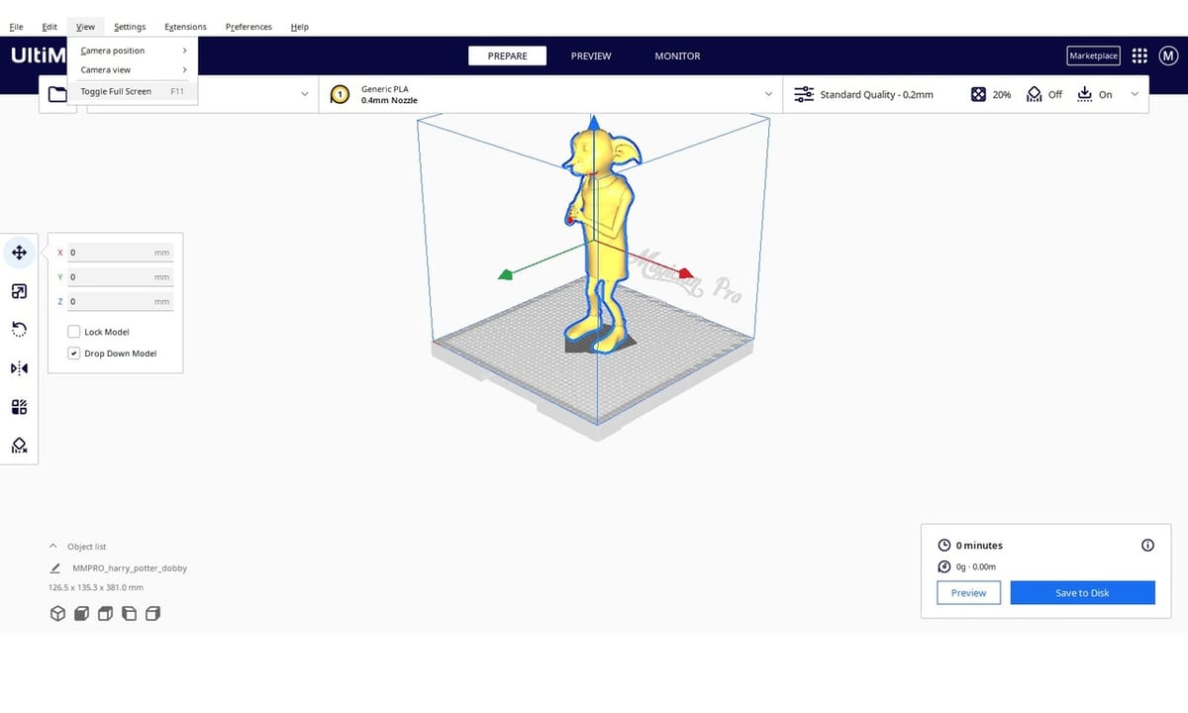Expand the print settings panel chevron
Viewport: 1188px width, 713px height.
coord(1135,94)
